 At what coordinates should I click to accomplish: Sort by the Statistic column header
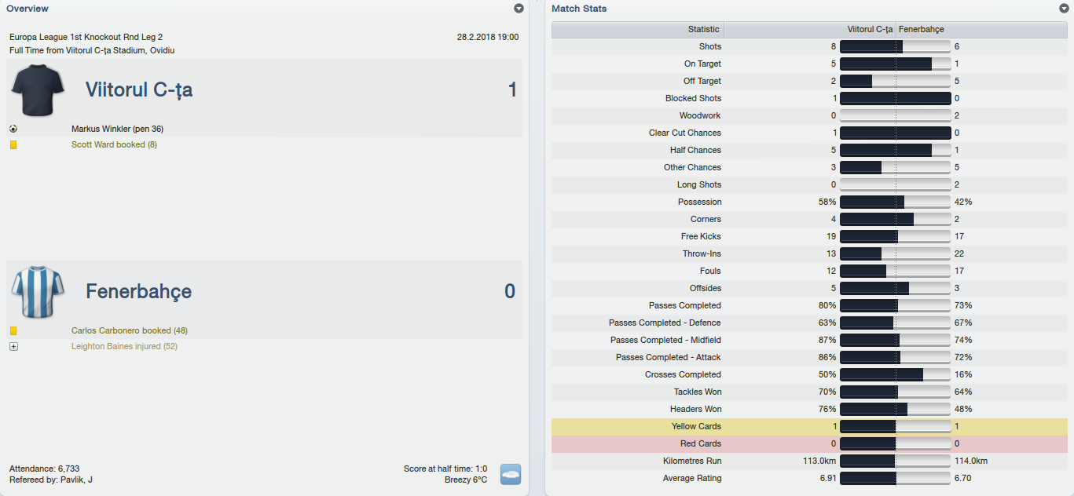coord(637,30)
